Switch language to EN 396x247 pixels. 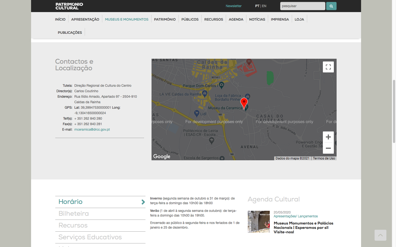click(264, 6)
